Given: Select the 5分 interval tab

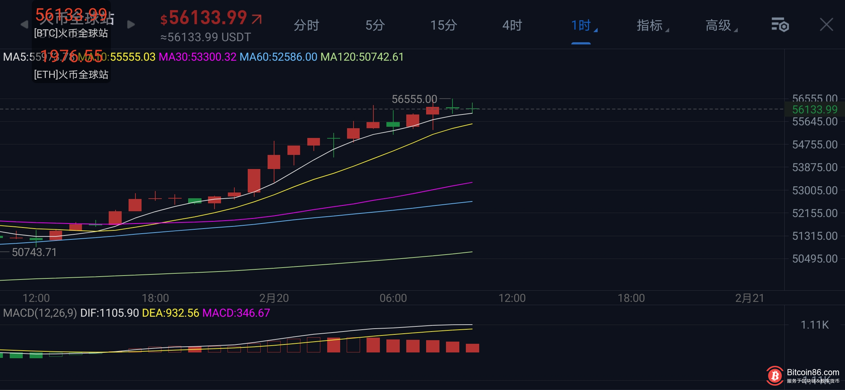Looking at the screenshot, I should (375, 25).
